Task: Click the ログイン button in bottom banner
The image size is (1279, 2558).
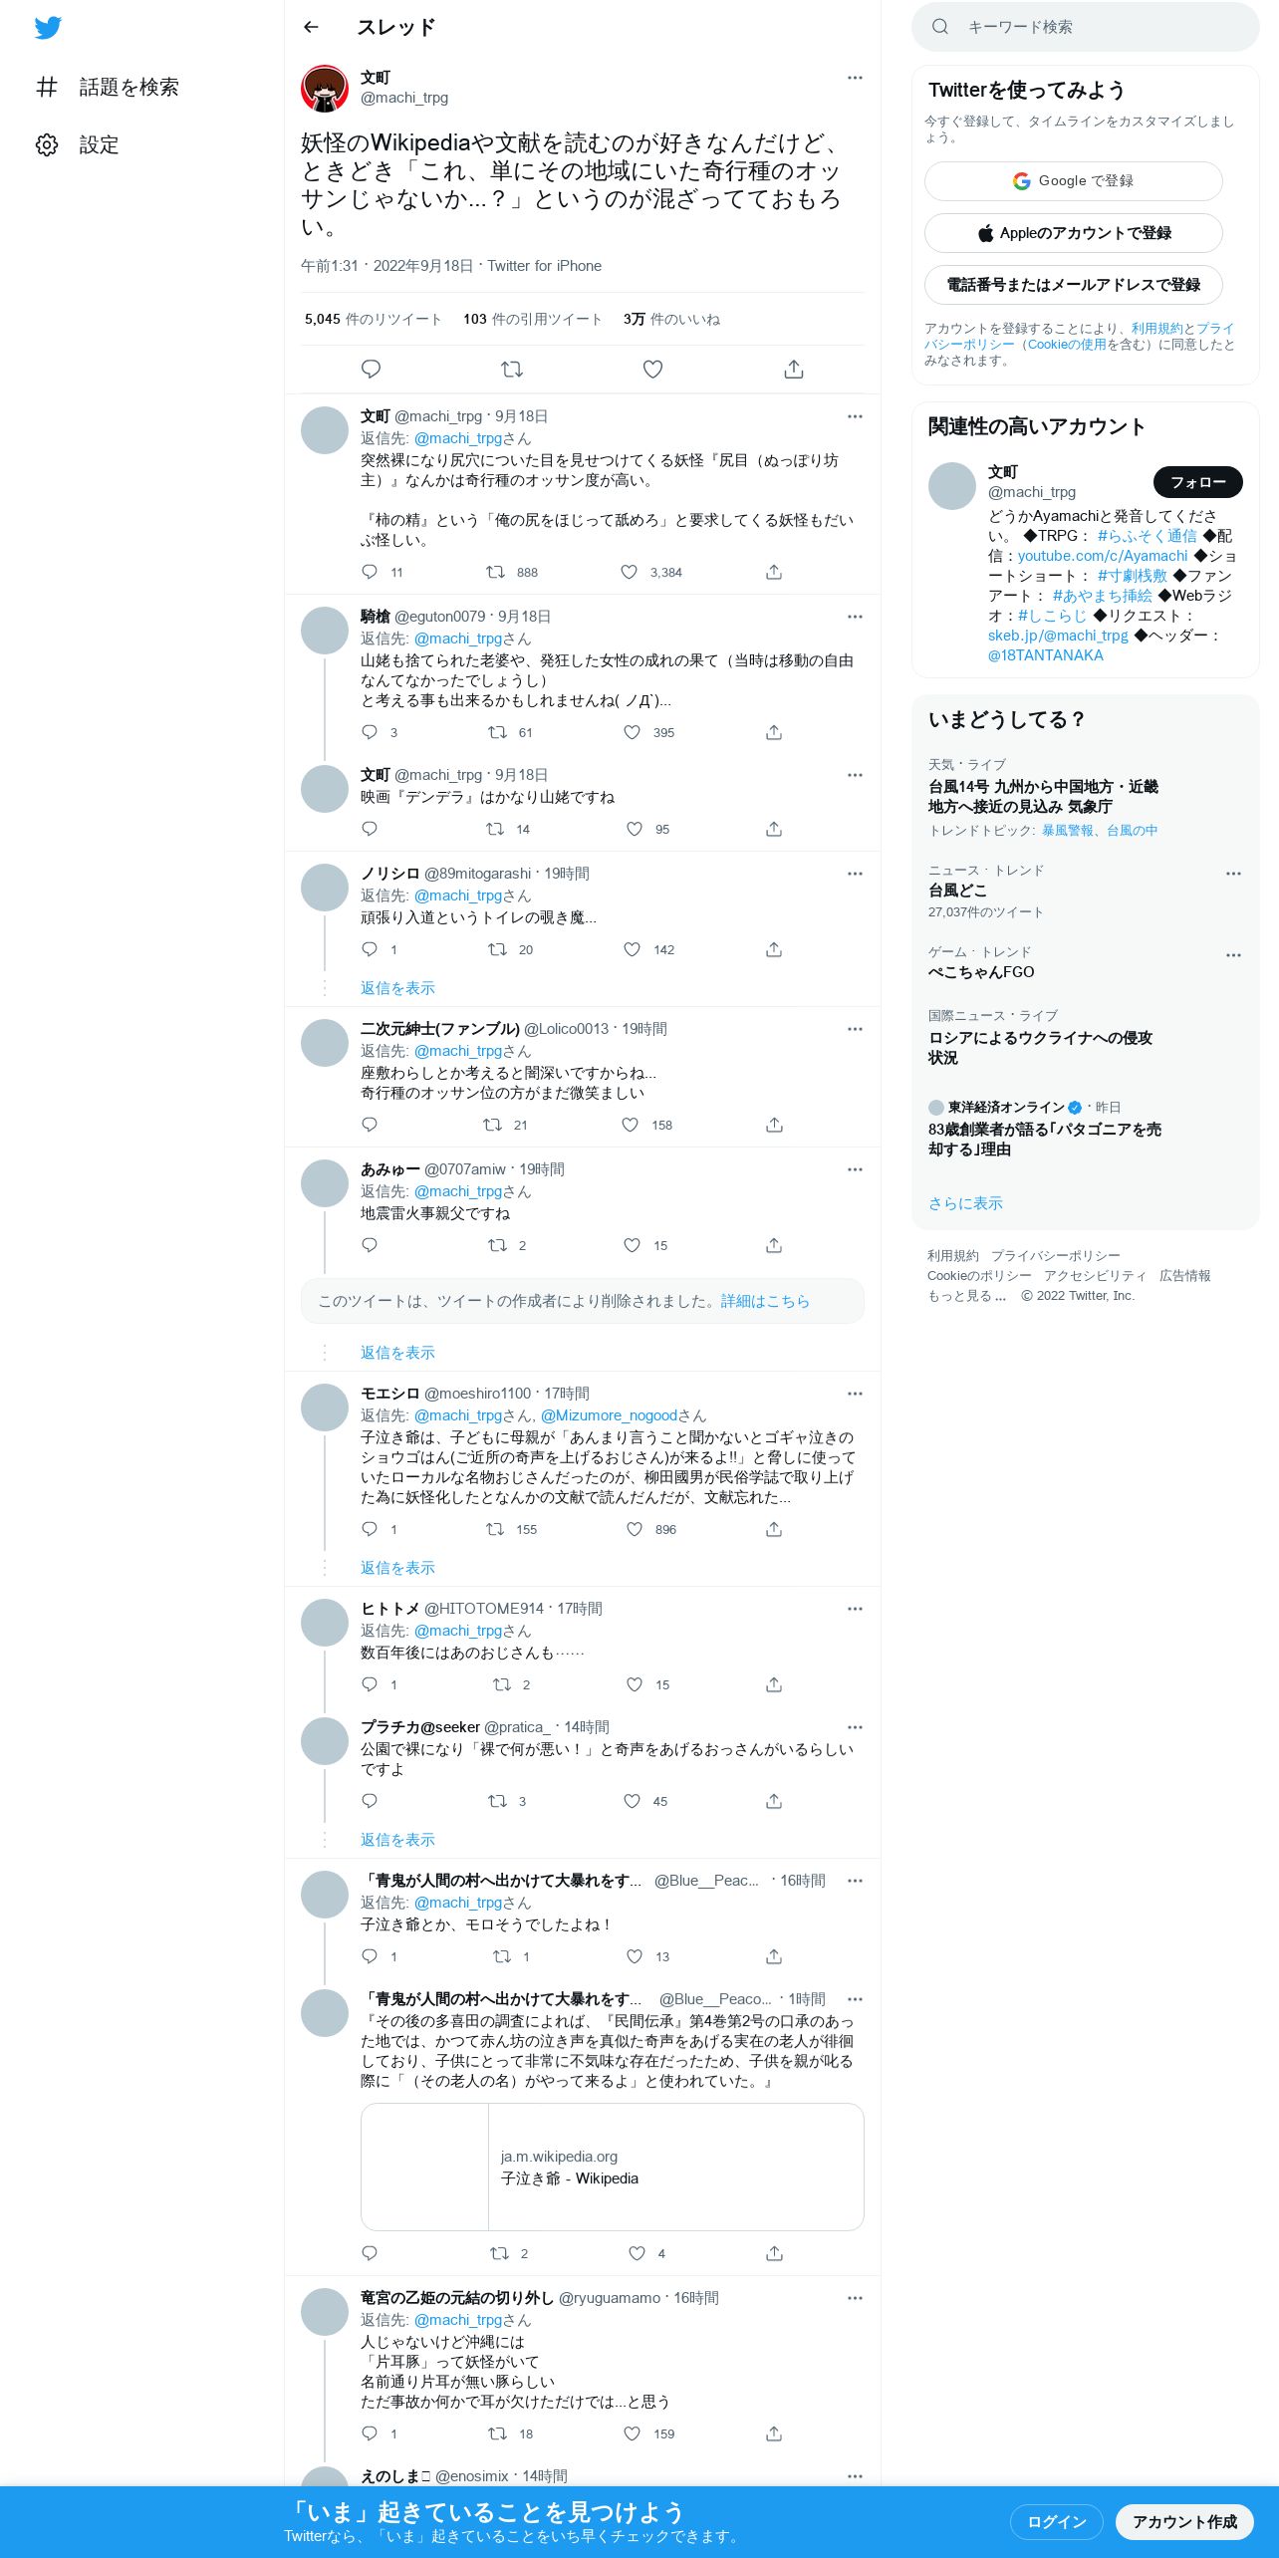Action: tap(1057, 2522)
